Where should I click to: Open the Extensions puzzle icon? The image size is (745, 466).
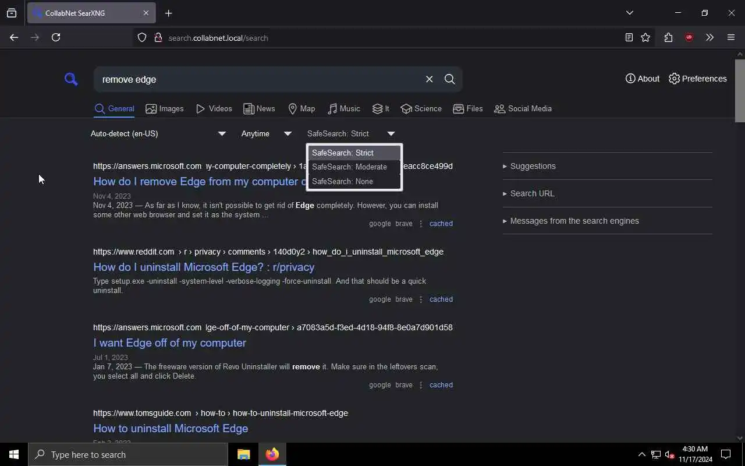pos(668,37)
